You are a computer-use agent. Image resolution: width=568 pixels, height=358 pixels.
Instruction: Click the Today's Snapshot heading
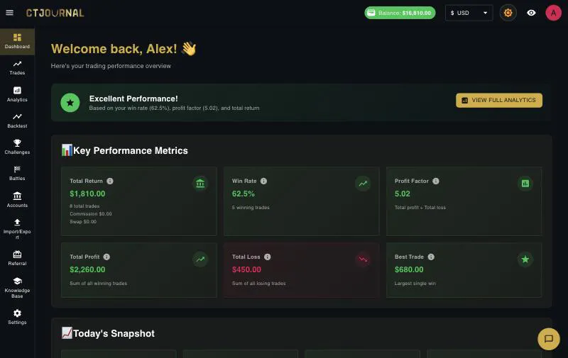[x=108, y=333]
